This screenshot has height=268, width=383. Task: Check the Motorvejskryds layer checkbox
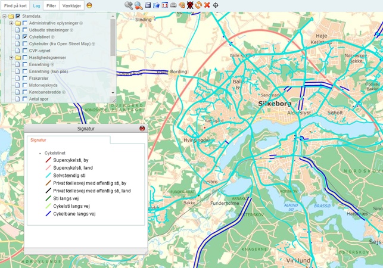tap(25, 85)
